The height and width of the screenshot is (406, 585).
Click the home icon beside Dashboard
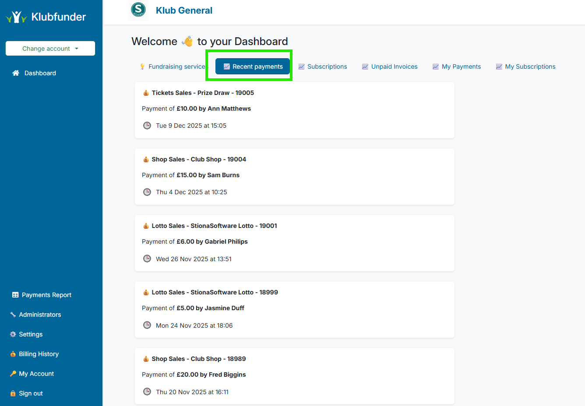pos(16,73)
